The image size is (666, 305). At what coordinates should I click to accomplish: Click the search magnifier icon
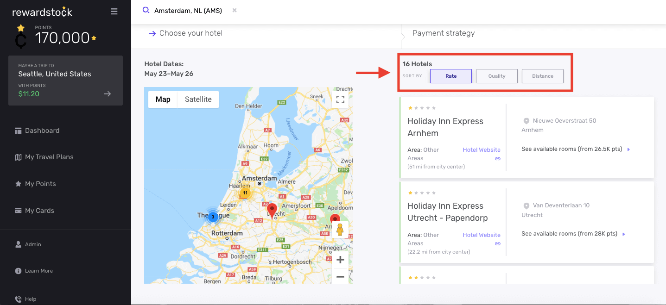pyautogui.click(x=146, y=10)
